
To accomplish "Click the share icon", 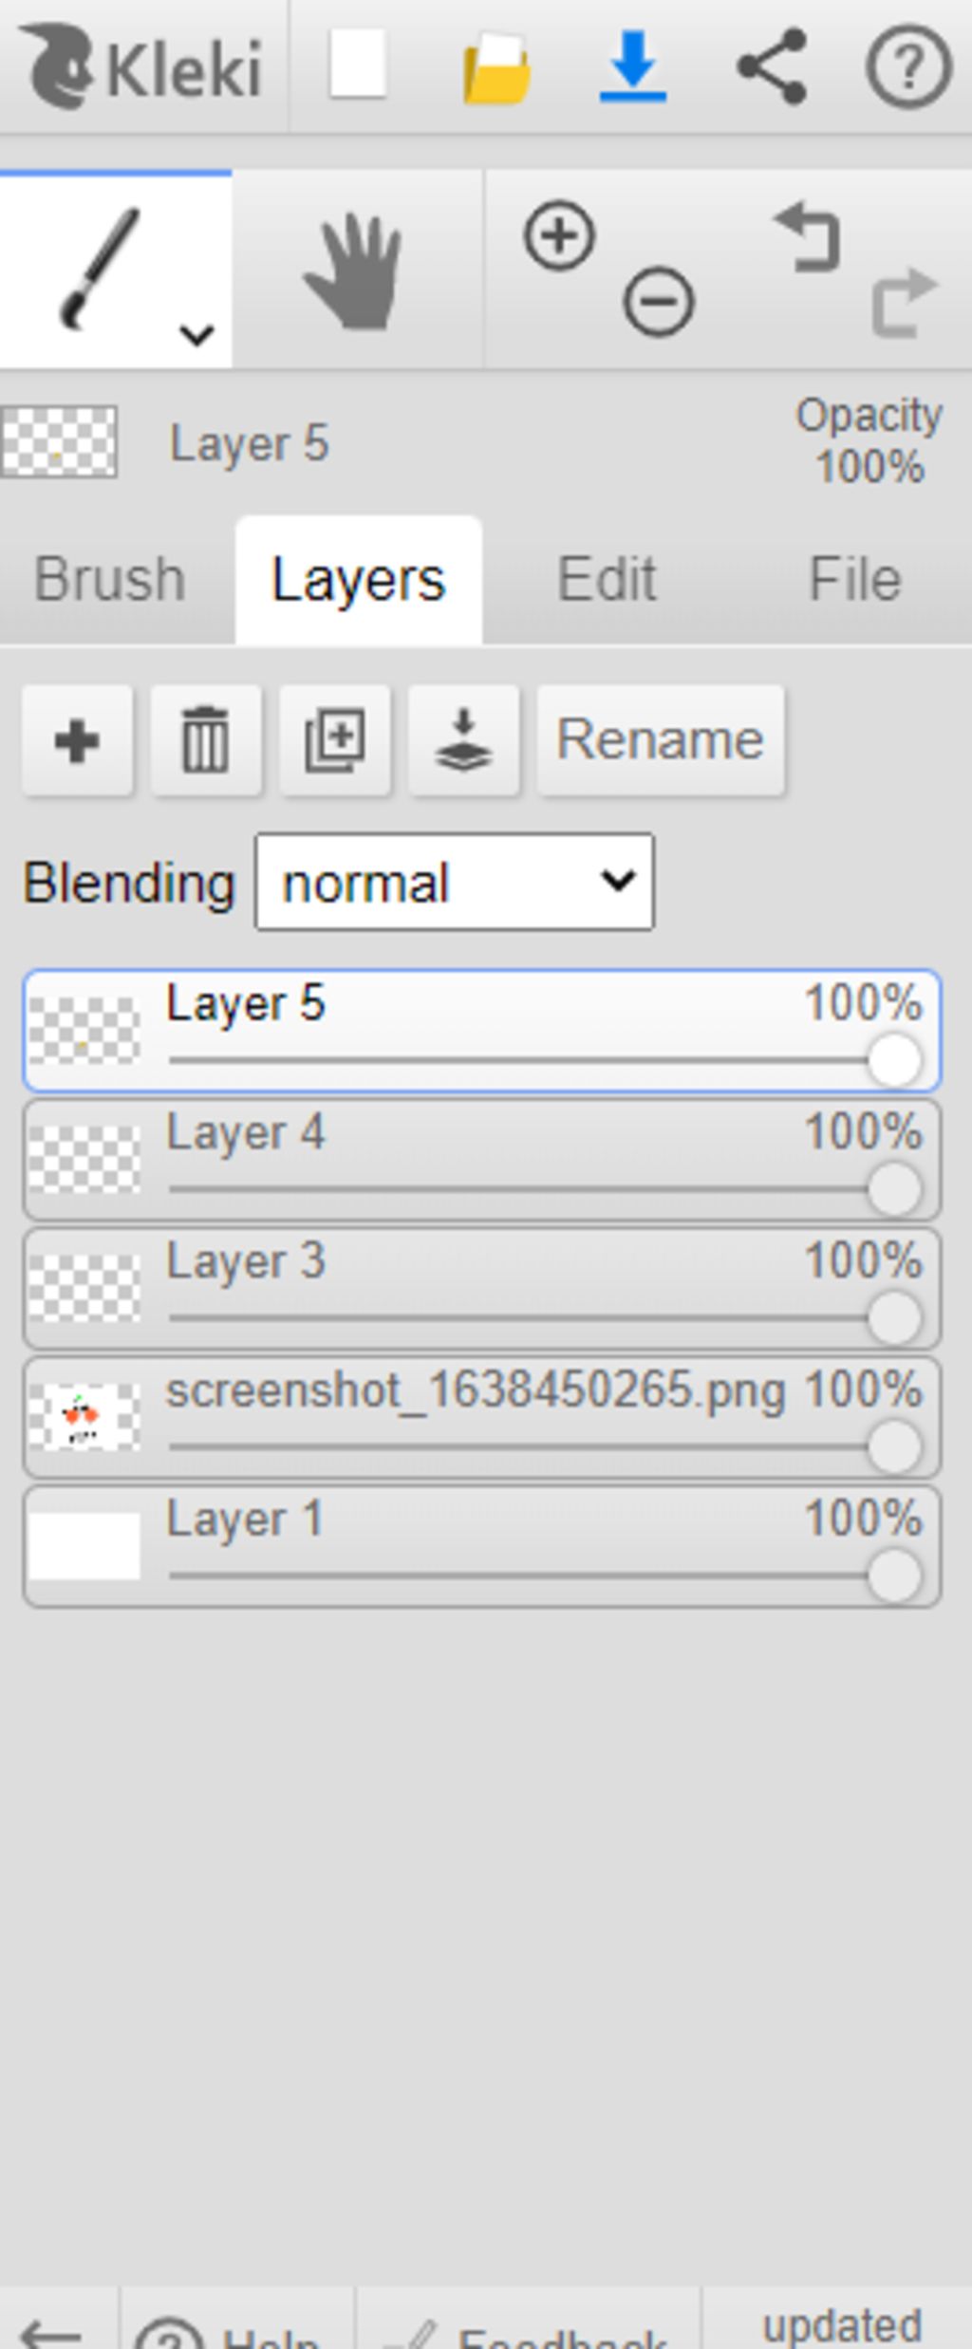I will point(772,66).
